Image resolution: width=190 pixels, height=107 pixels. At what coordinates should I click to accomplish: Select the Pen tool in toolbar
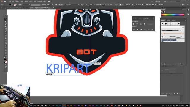pos(6,24)
